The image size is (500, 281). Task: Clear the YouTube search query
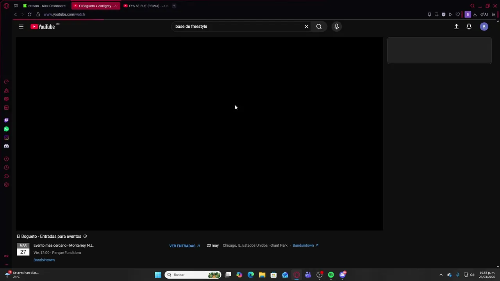(x=306, y=27)
